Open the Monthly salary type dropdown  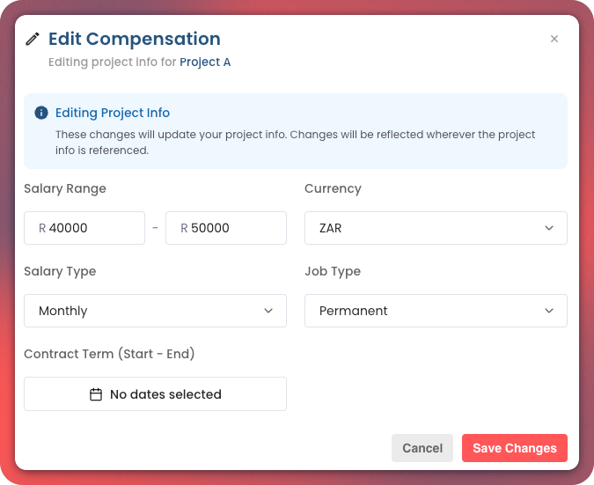coord(155,311)
